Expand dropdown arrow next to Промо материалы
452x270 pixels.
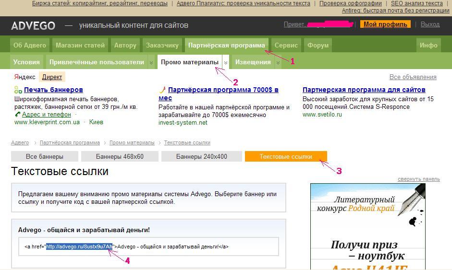click(x=226, y=62)
